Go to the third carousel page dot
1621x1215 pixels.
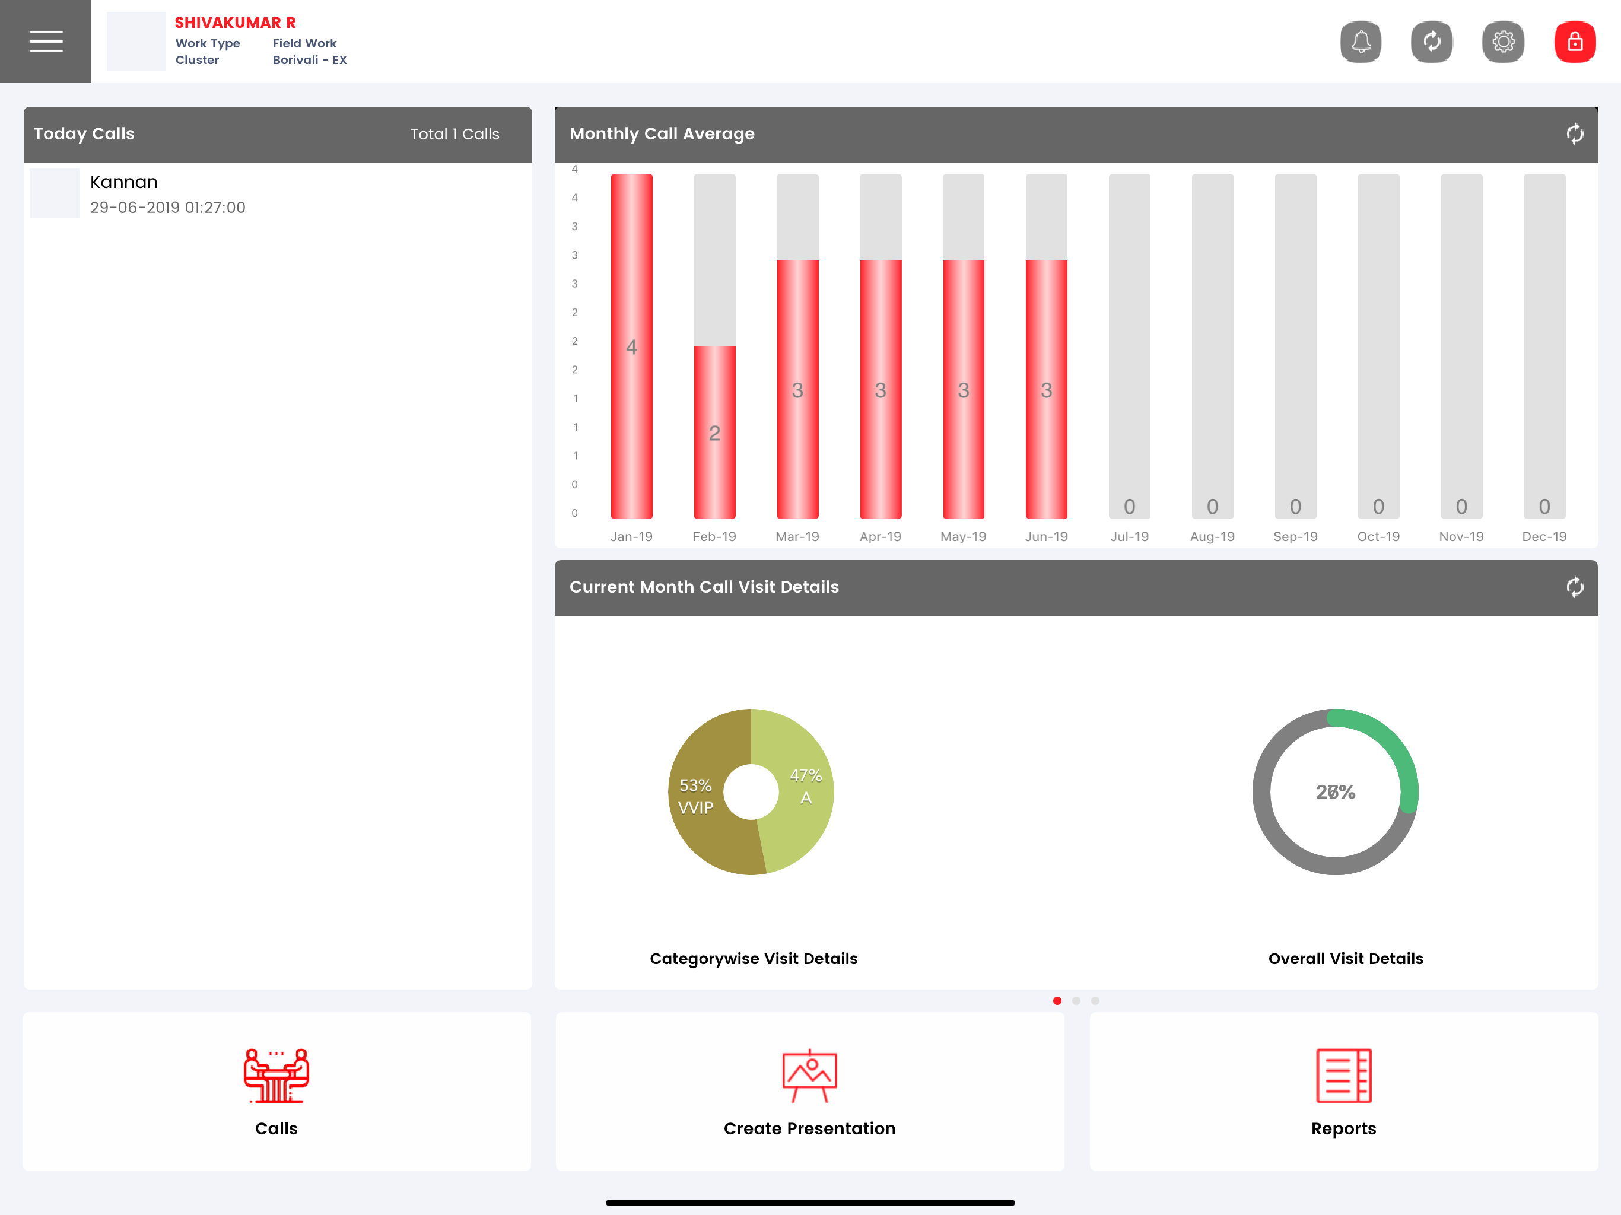[1095, 1001]
